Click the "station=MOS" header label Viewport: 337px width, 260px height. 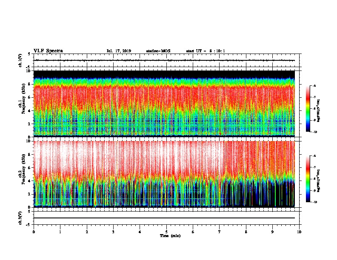(x=158, y=51)
